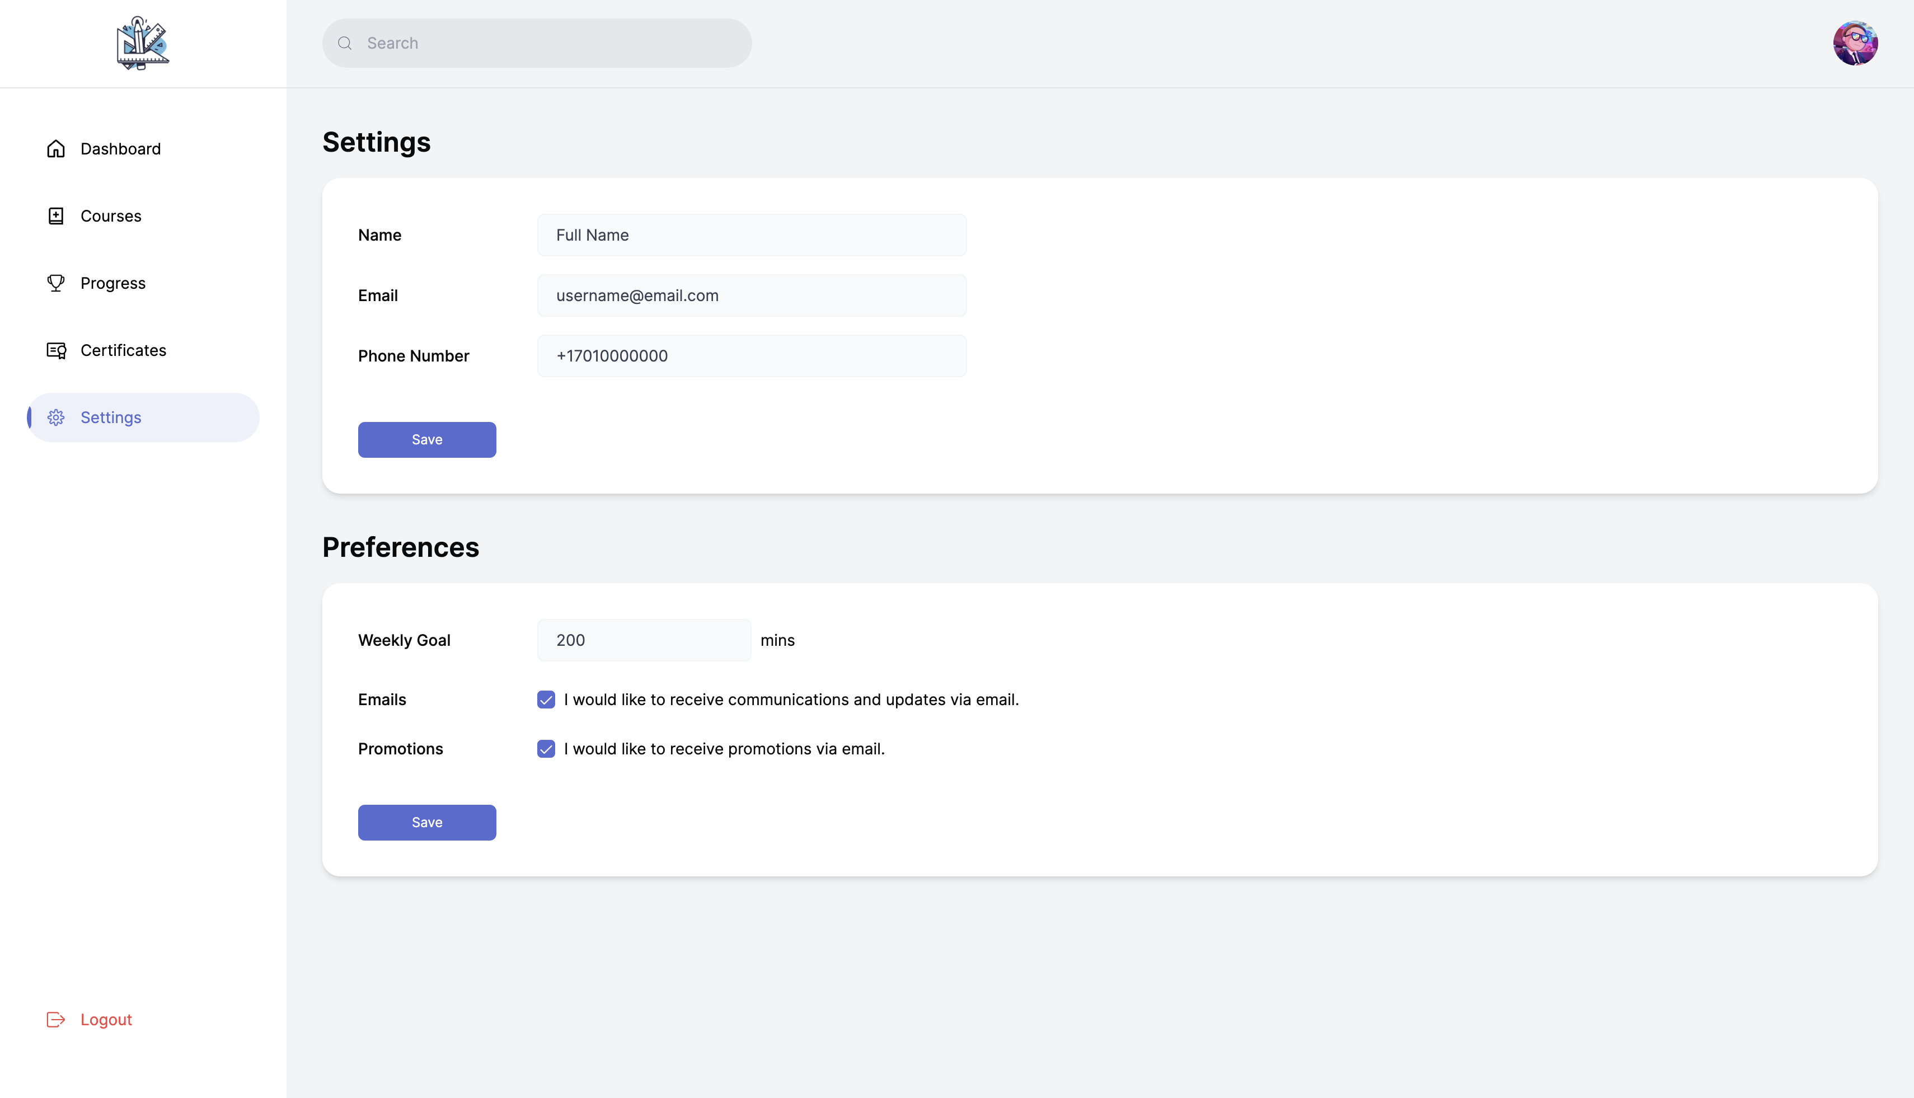This screenshot has width=1914, height=1098.
Task: Click the Logout exit icon
Action: pos(56,1020)
